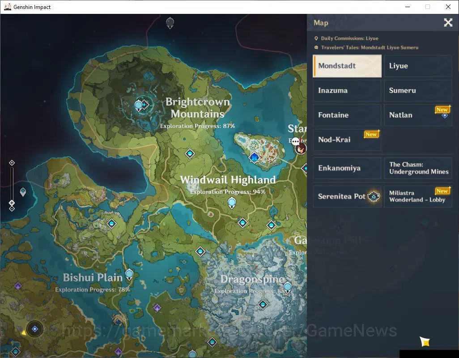Select the Mondstadt region
The image size is (459, 358).
click(x=347, y=66)
